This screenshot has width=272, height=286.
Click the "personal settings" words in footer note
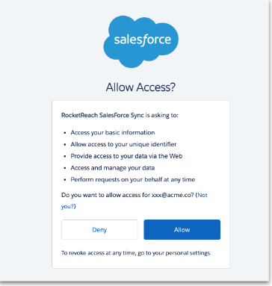coord(188,253)
